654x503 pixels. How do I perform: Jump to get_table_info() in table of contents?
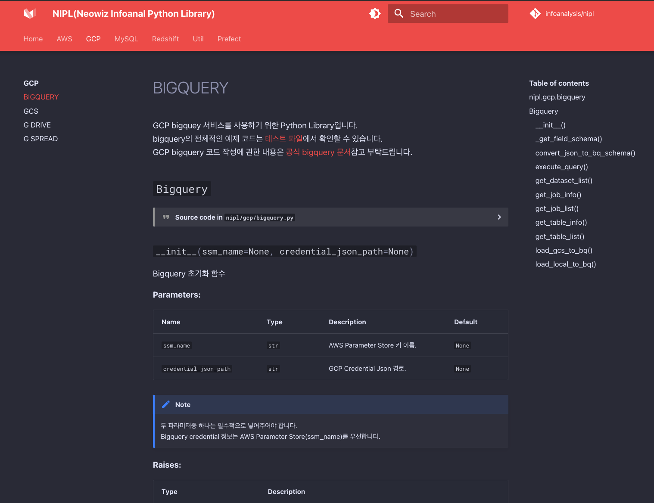(561, 222)
